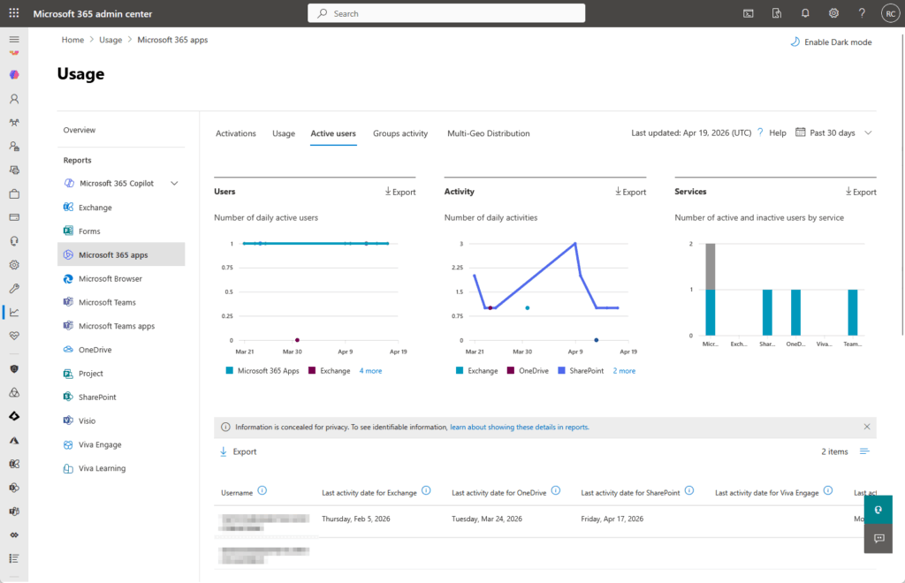The width and height of the screenshot is (905, 583).
Task: Export the Services chart data
Action: [x=861, y=192]
